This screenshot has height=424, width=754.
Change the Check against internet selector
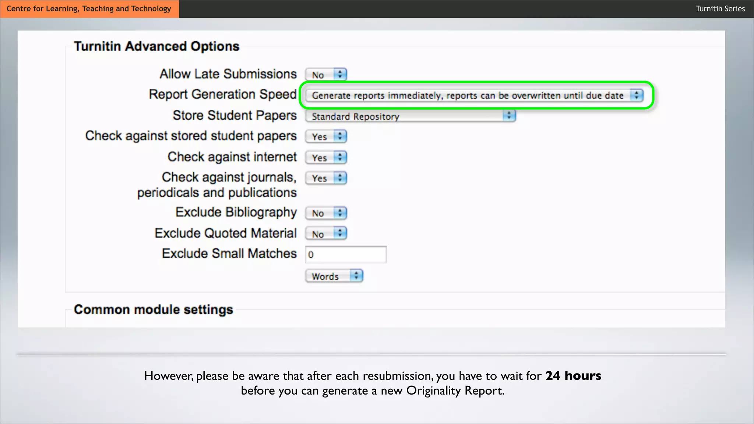click(326, 158)
